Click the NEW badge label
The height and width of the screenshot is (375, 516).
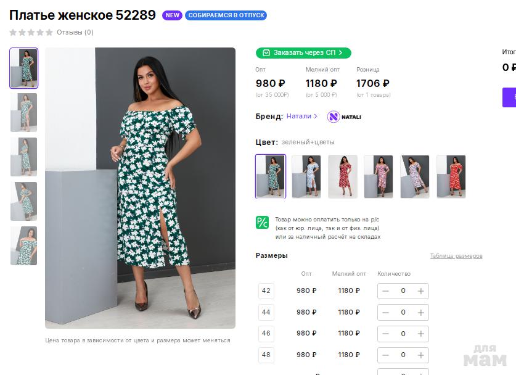click(x=172, y=15)
